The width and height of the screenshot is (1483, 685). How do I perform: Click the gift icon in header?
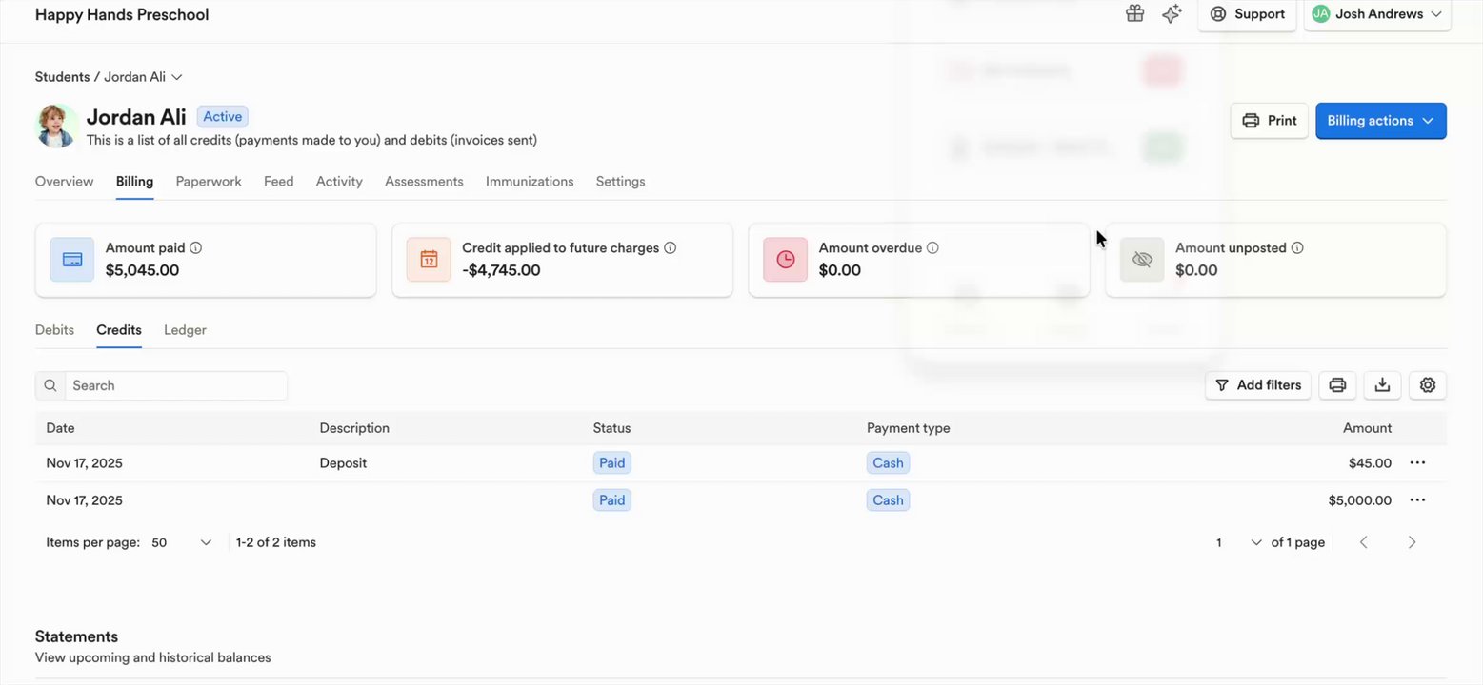click(1134, 14)
